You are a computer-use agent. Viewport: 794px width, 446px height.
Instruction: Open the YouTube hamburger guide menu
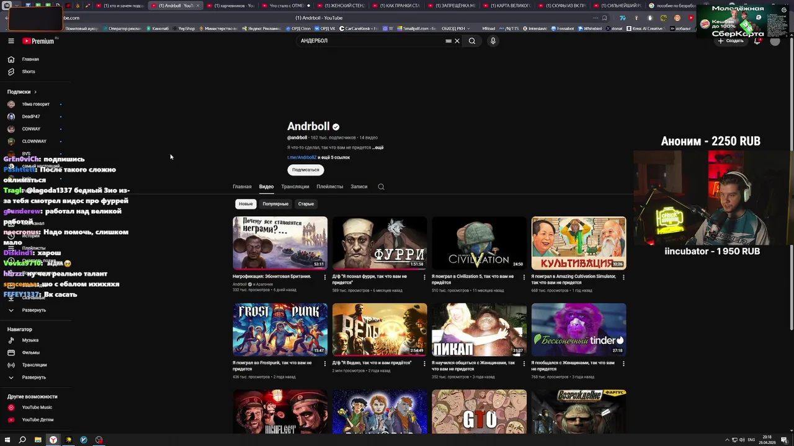pos(11,41)
